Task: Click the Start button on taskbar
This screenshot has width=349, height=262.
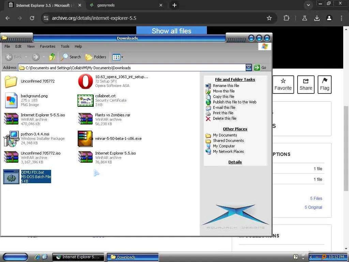Action: 16,257
